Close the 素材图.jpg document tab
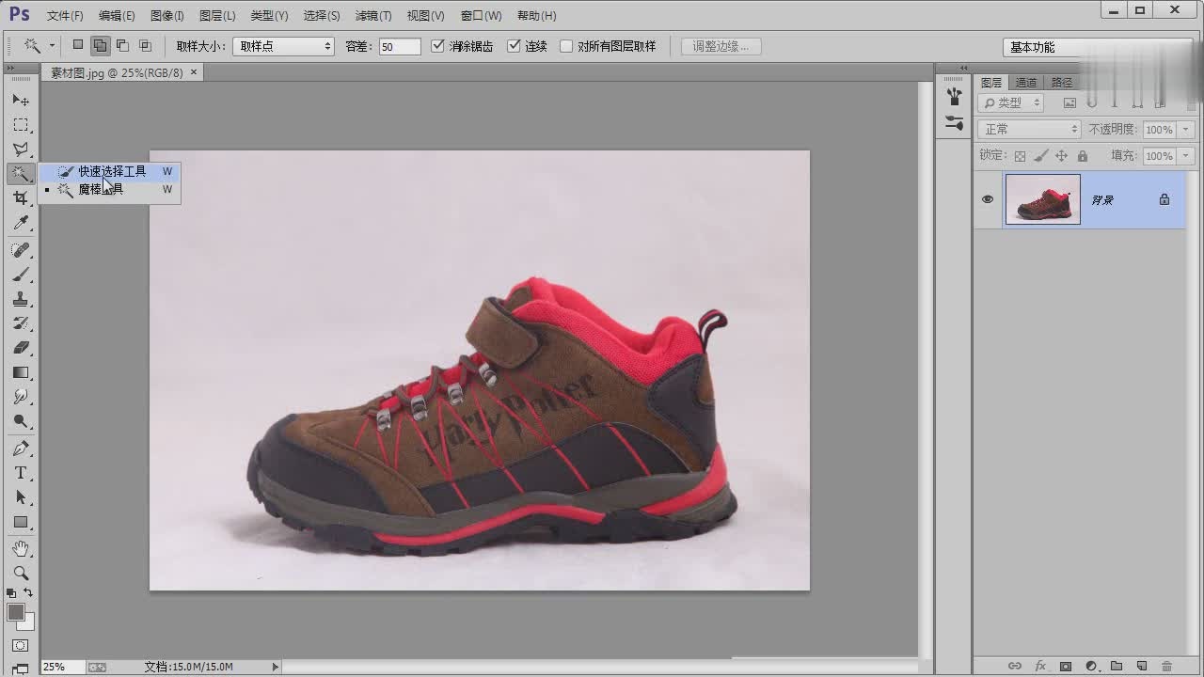 click(x=195, y=72)
